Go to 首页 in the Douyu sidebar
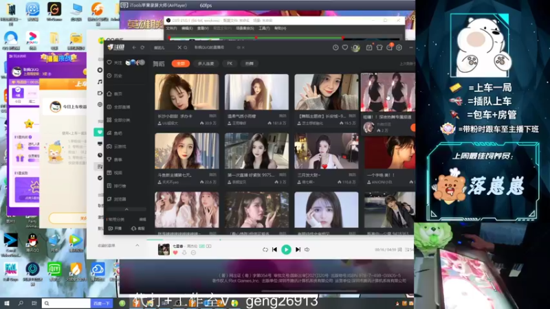 [115, 94]
